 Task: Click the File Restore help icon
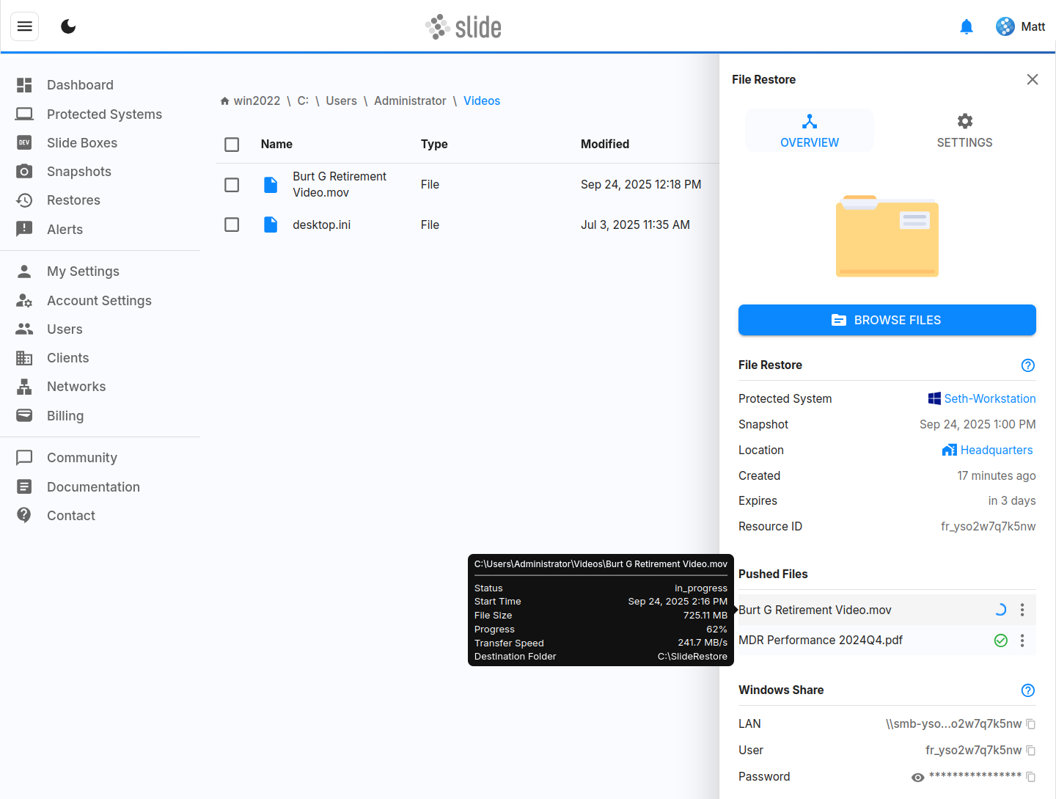(1027, 365)
